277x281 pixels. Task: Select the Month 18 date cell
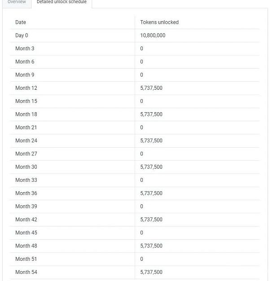point(26,114)
